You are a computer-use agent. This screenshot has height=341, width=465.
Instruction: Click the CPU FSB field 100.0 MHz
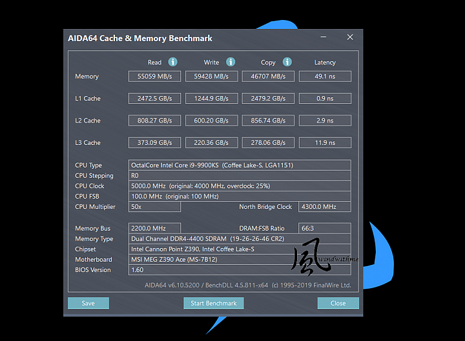pyautogui.click(x=240, y=196)
